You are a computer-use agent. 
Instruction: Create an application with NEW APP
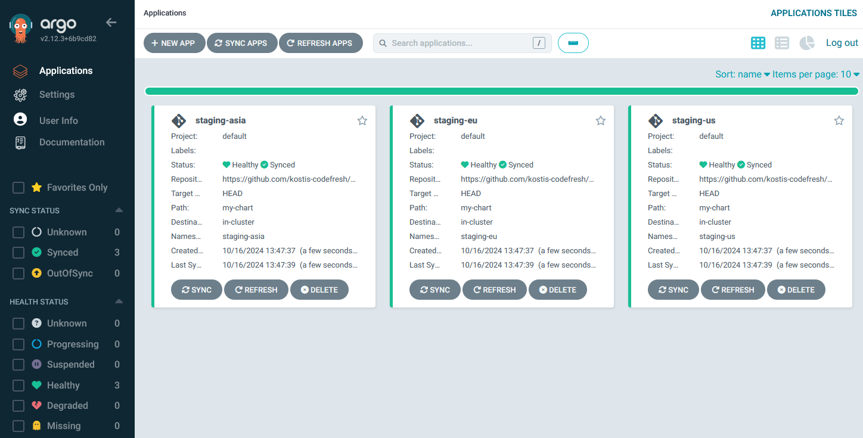click(174, 42)
